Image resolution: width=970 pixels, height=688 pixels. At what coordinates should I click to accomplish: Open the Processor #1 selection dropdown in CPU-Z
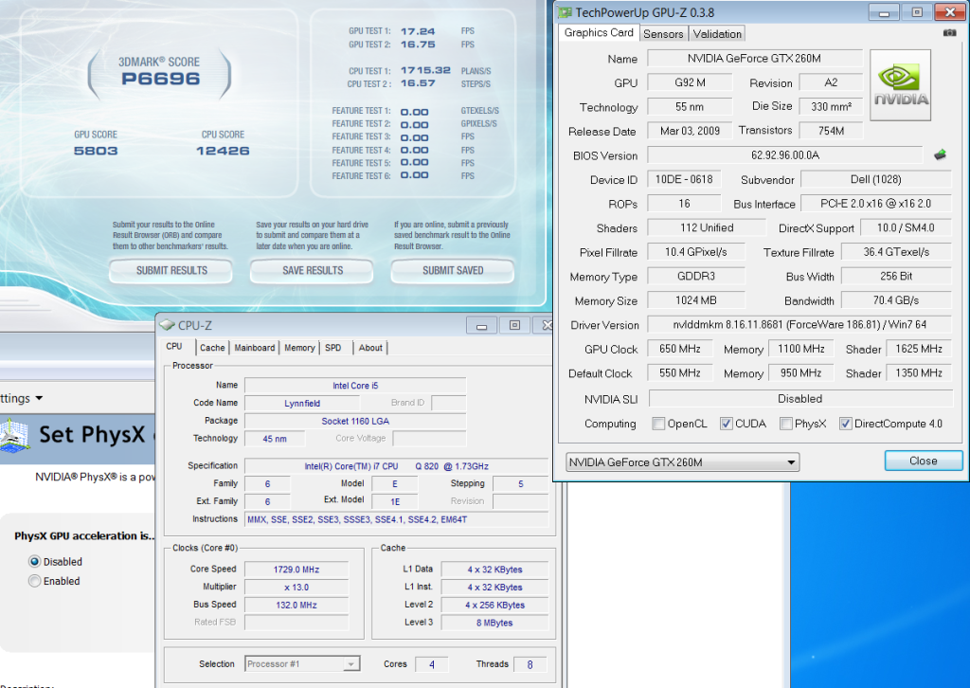pyautogui.click(x=302, y=664)
